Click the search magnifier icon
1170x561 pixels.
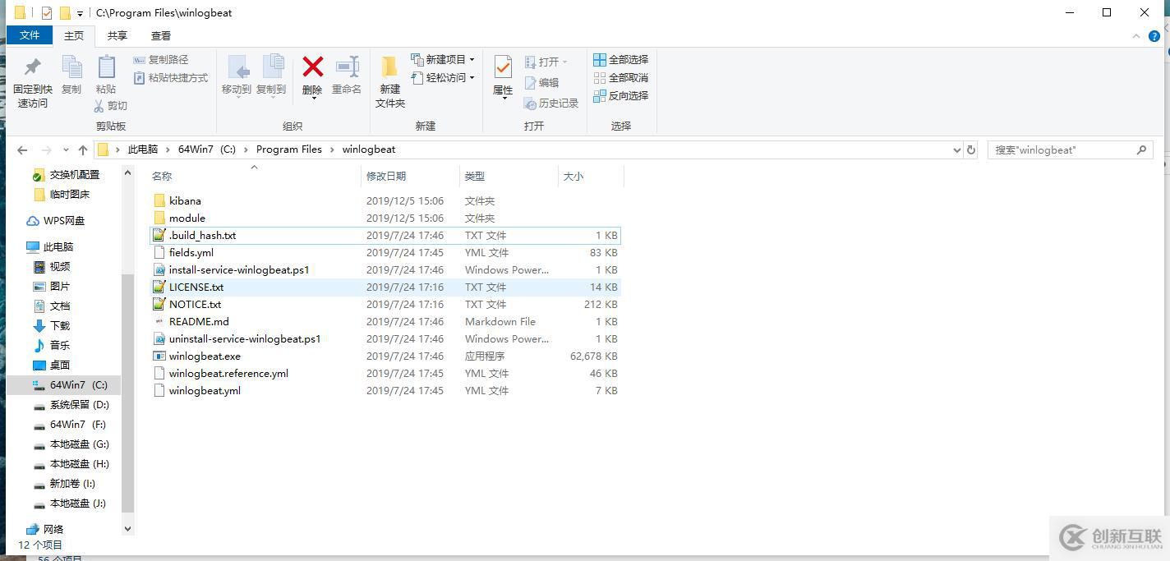click(1141, 150)
